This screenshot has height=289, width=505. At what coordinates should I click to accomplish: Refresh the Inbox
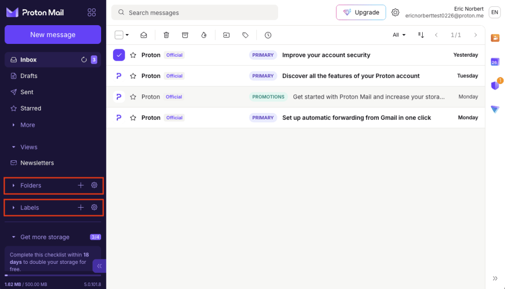coord(84,60)
